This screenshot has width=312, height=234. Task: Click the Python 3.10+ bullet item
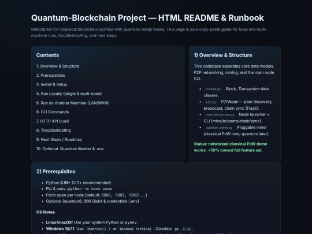click(x=79, y=183)
